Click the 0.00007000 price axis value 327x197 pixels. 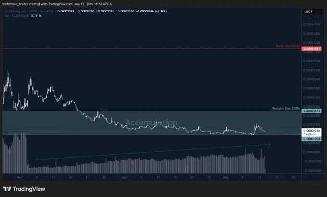tap(312, 88)
